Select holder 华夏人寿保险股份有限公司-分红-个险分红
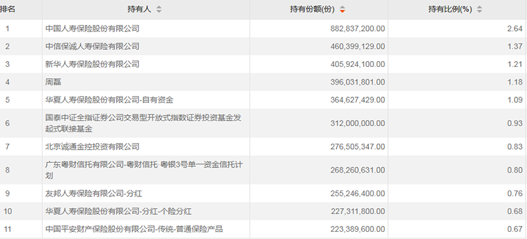Screen dimensions: 527x239 pos(119,211)
